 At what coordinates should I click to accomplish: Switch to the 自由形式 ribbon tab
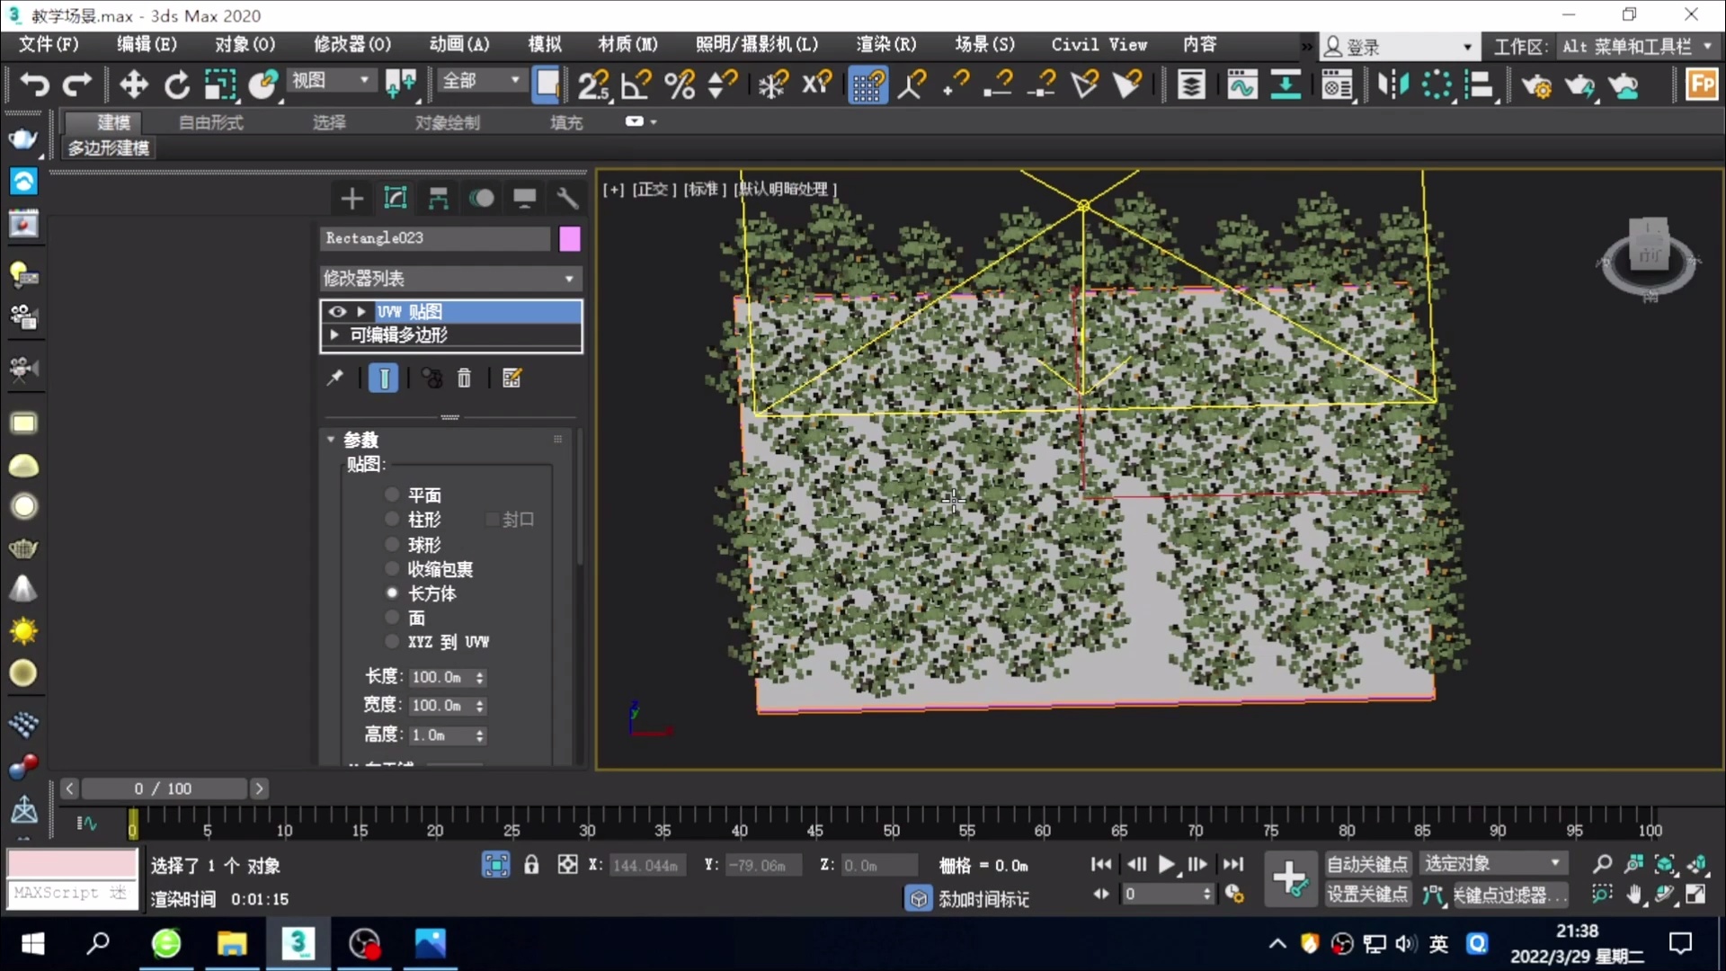click(x=210, y=122)
